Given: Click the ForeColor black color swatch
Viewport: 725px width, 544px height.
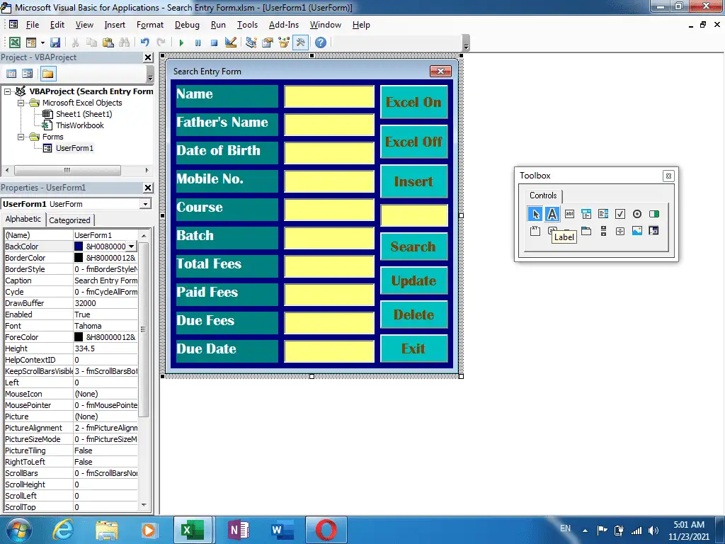Looking at the screenshot, I should coord(79,337).
